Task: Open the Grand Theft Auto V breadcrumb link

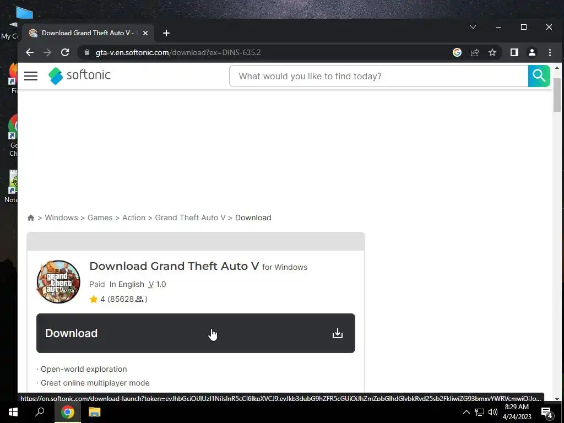Action: (x=190, y=218)
